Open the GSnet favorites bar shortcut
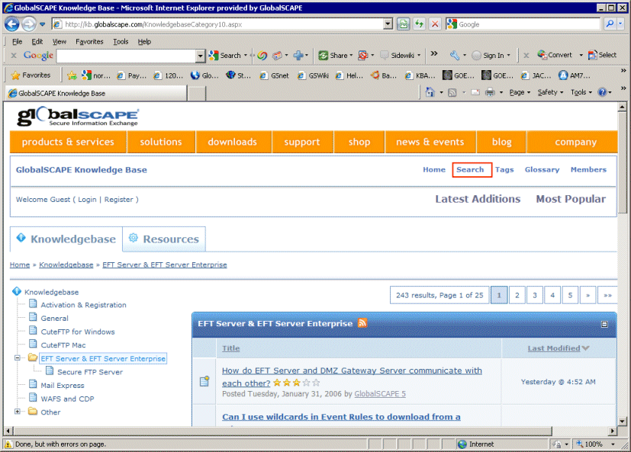This screenshot has height=452, width=631. click(275, 75)
